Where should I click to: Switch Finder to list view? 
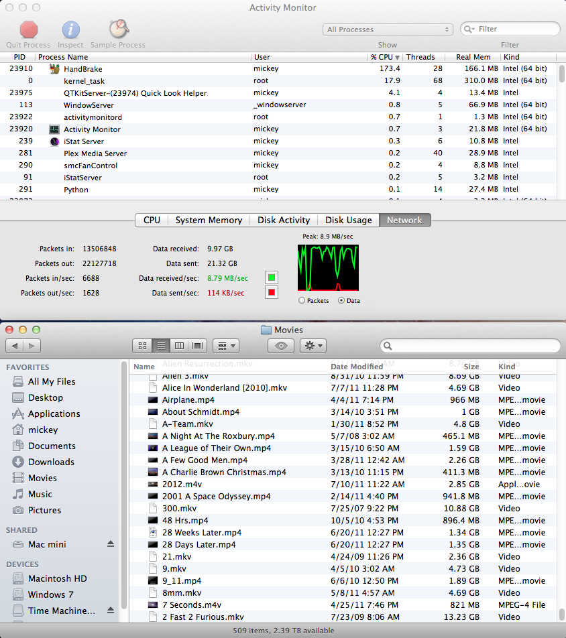click(x=161, y=346)
